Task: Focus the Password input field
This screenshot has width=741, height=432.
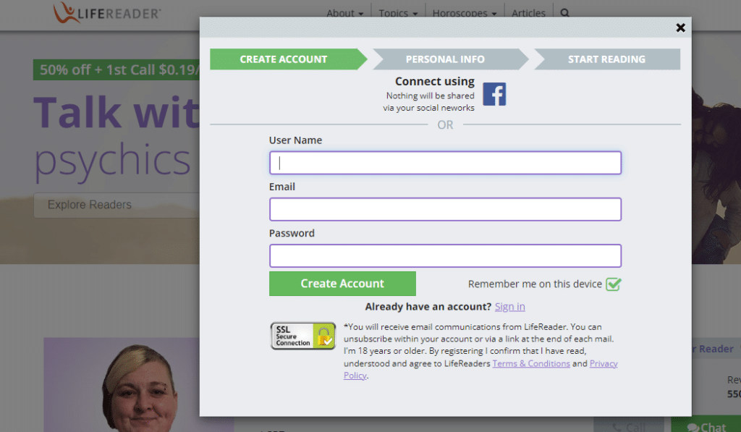Action: pos(445,255)
